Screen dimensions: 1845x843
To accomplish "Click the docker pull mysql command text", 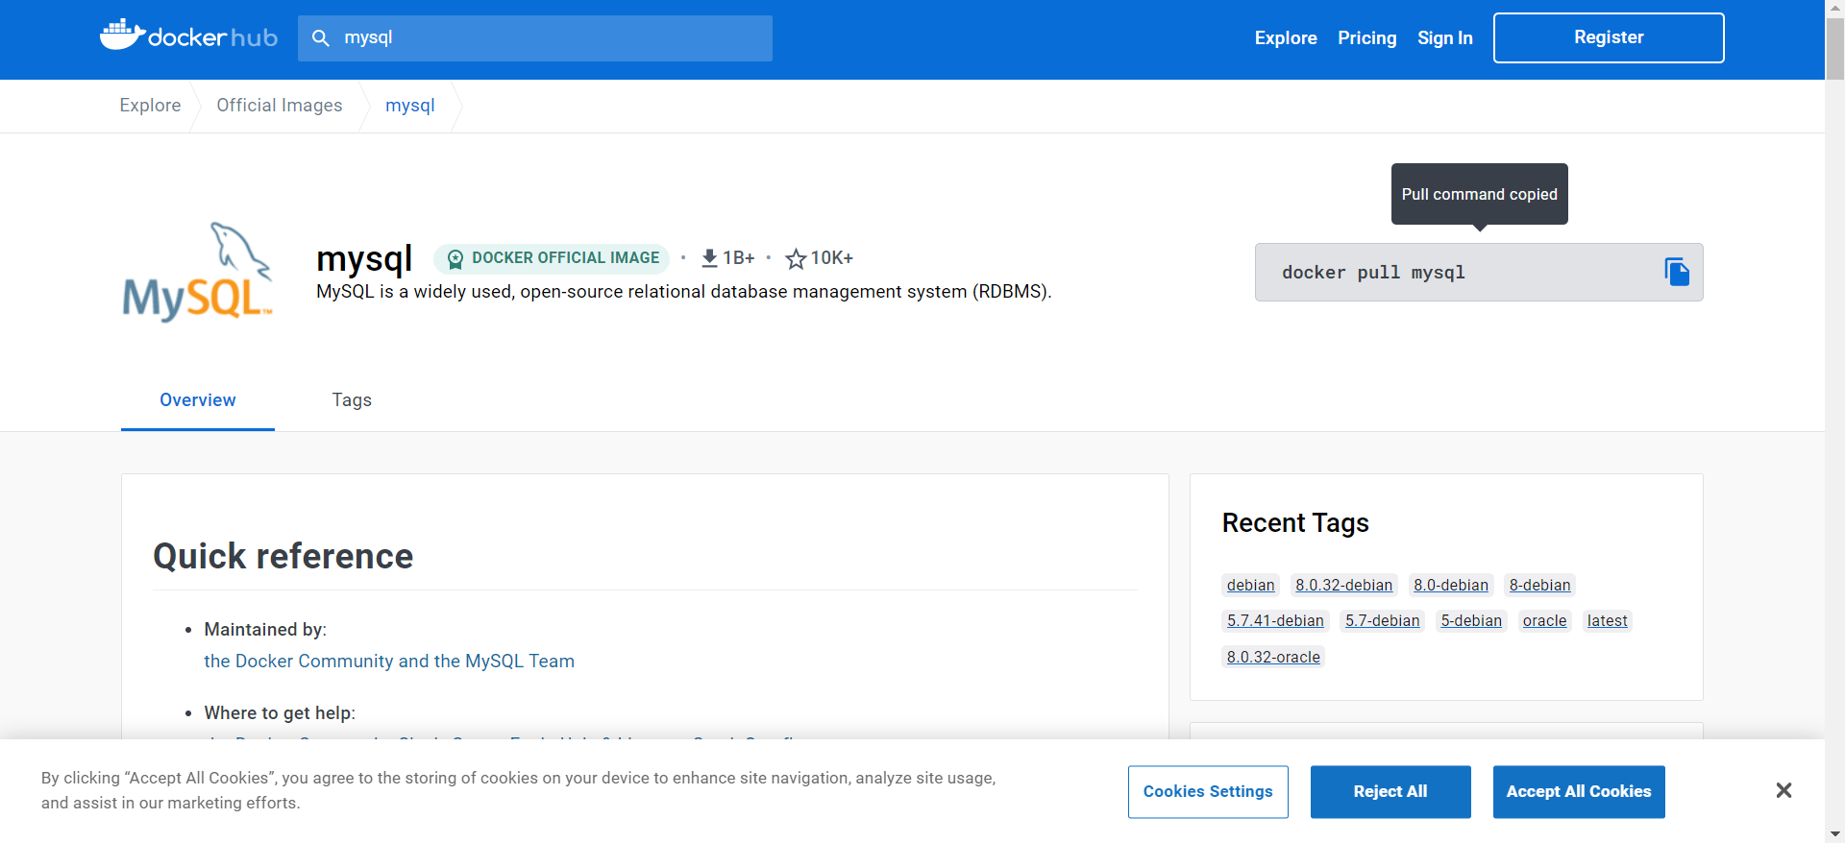I will point(1373,273).
